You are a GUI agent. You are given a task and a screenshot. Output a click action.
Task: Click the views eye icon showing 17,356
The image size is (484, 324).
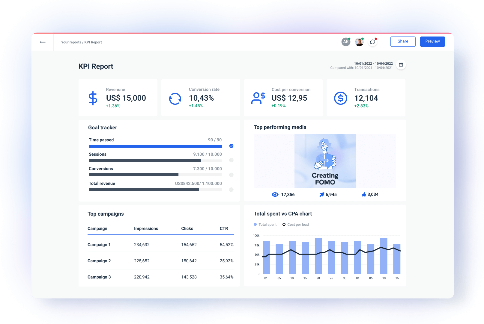tap(275, 194)
